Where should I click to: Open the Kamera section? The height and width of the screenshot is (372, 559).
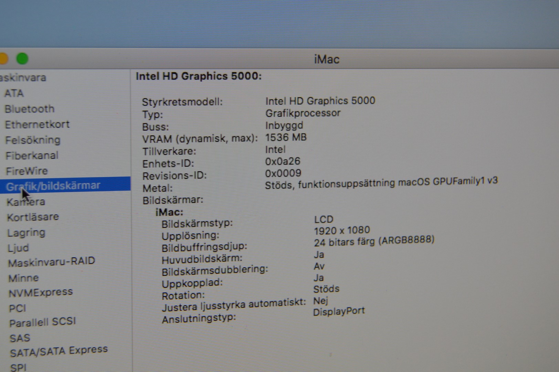pos(26,201)
